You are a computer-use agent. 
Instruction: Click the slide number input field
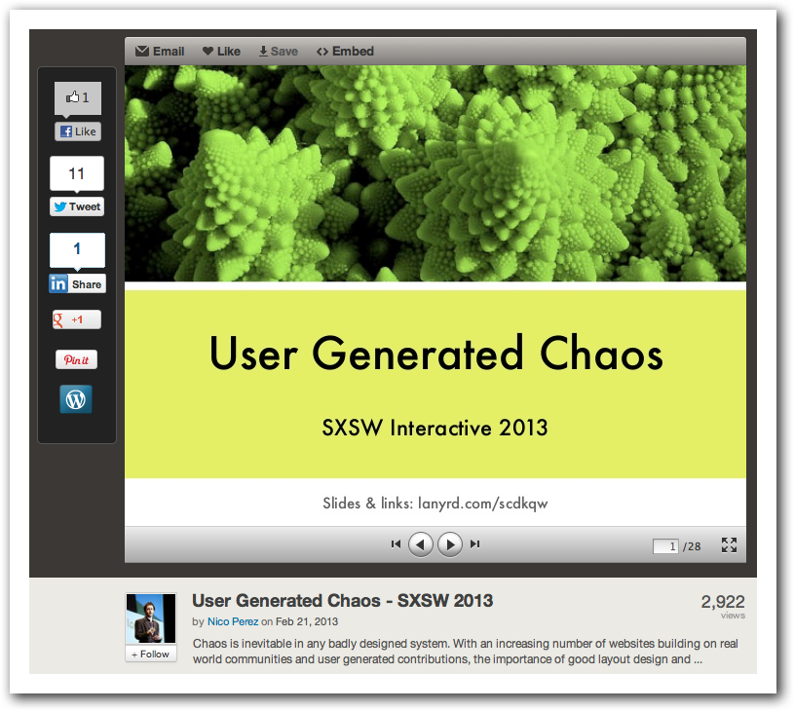665,546
